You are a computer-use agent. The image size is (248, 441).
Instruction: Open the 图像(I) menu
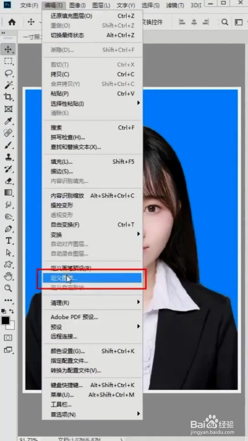pyautogui.click(x=77, y=6)
